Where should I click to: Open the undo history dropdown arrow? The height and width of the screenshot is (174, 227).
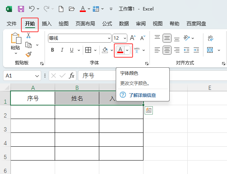38,9
